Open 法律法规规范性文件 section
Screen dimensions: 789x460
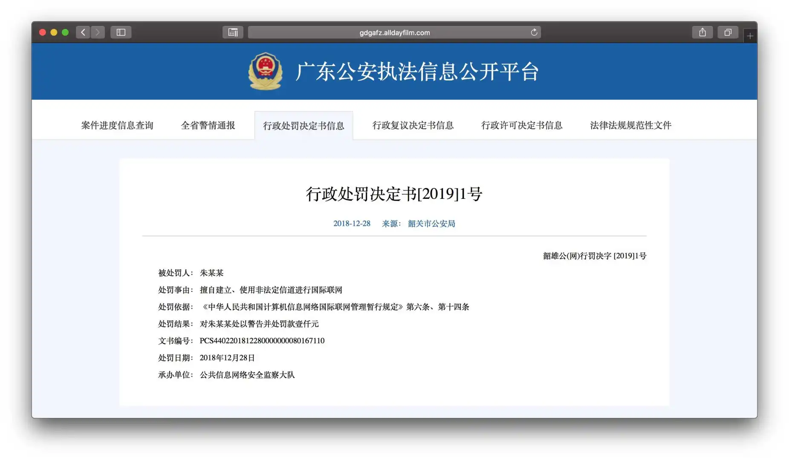[630, 125]
